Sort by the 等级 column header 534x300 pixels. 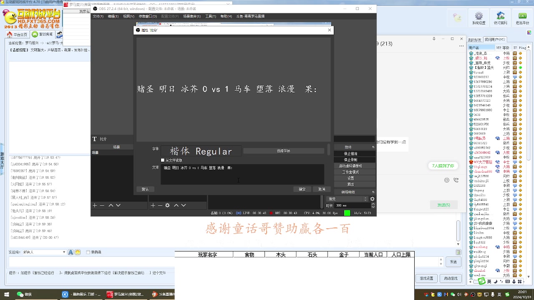[x=506, y=48]
